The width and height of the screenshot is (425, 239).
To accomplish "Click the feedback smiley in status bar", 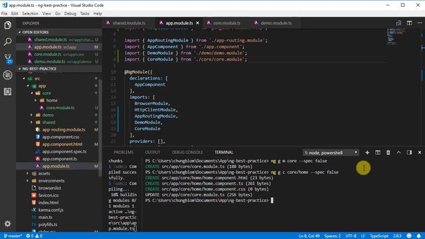I will [409, 236].
